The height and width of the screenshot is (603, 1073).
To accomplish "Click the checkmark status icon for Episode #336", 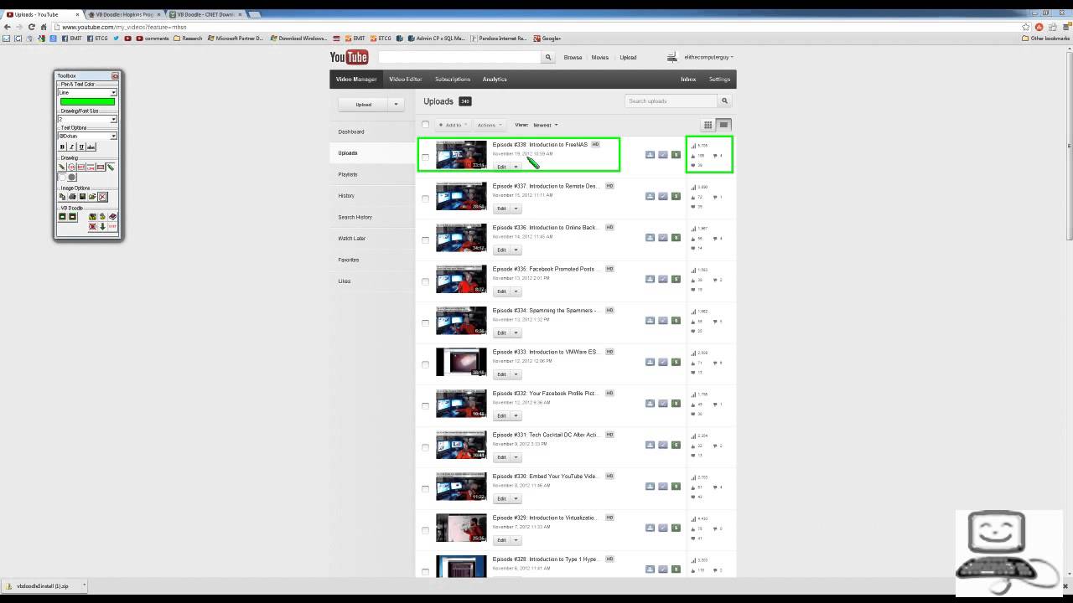I will coord(663,237).
